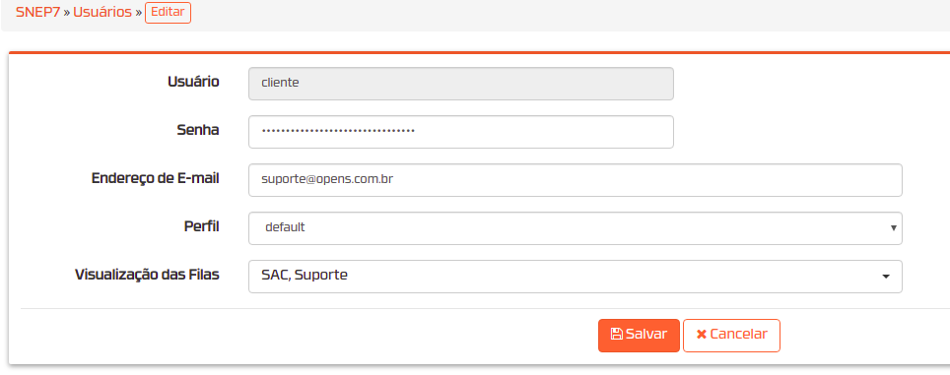
Task: Click the » separator after SNEP7
Action: click(67, 13)
